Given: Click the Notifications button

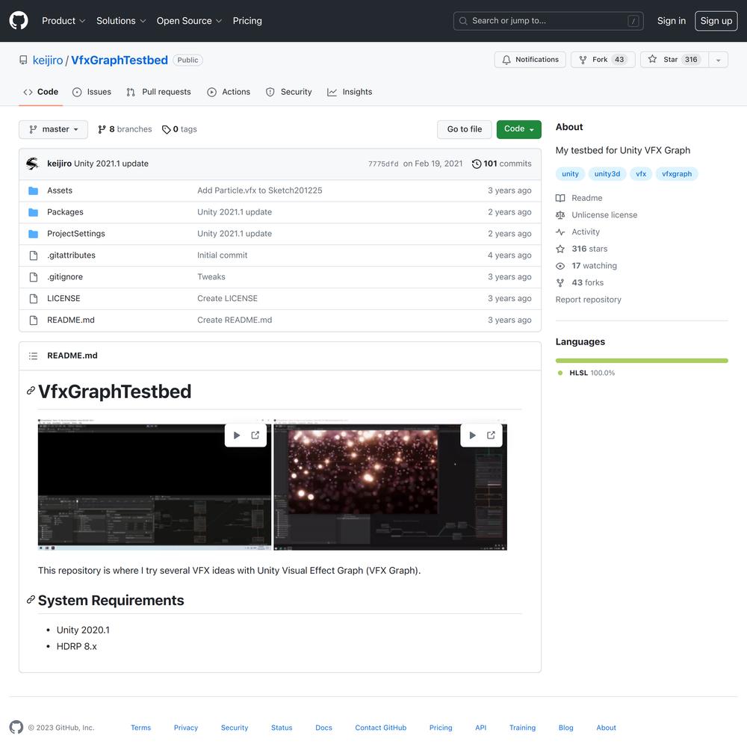Looking at the screenshot, I should click(530, 60).
